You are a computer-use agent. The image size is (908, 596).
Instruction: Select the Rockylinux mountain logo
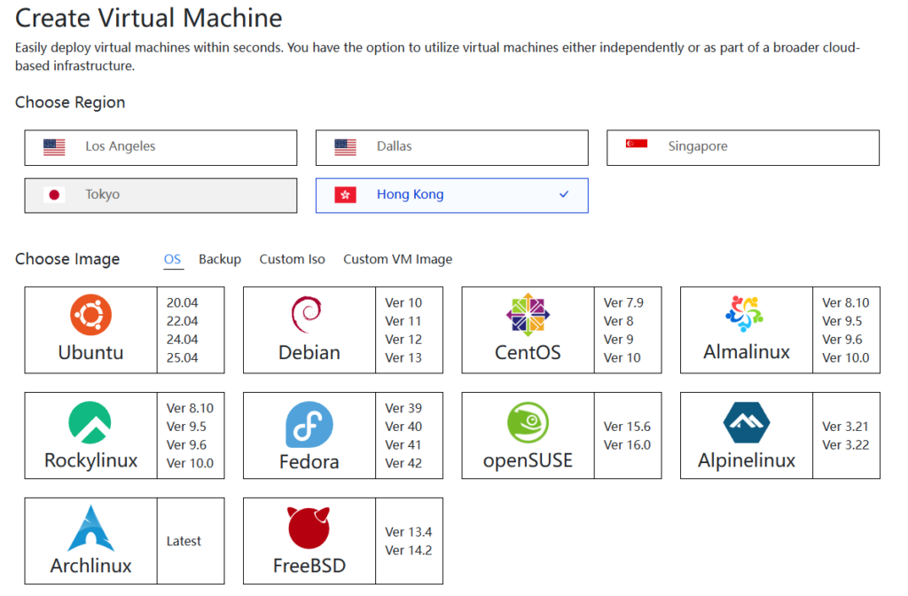point(90,422)
